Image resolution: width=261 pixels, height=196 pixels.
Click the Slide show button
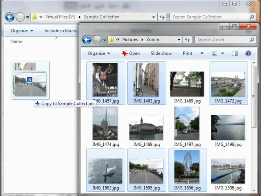click(161, 53)
